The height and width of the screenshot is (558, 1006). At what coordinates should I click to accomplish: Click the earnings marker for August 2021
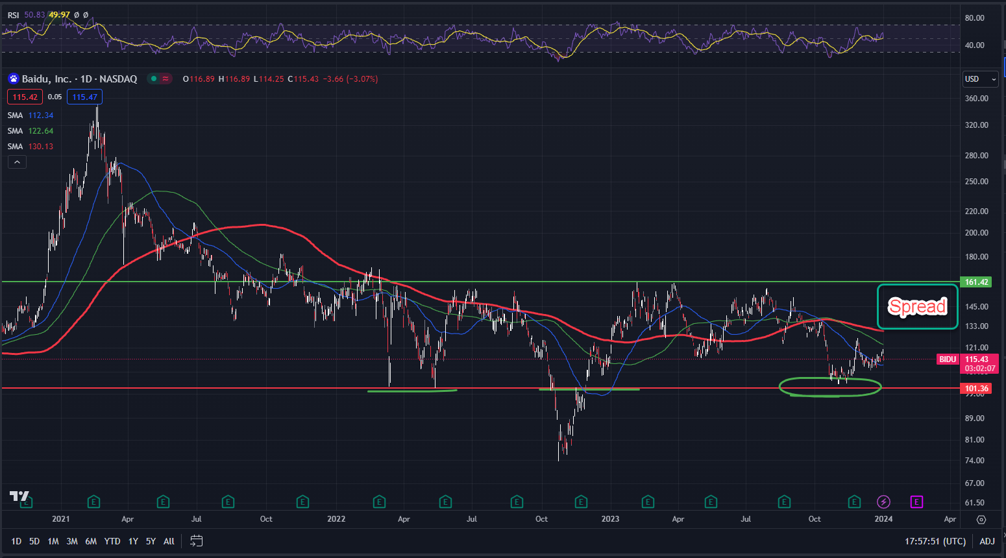click(228, 502)
